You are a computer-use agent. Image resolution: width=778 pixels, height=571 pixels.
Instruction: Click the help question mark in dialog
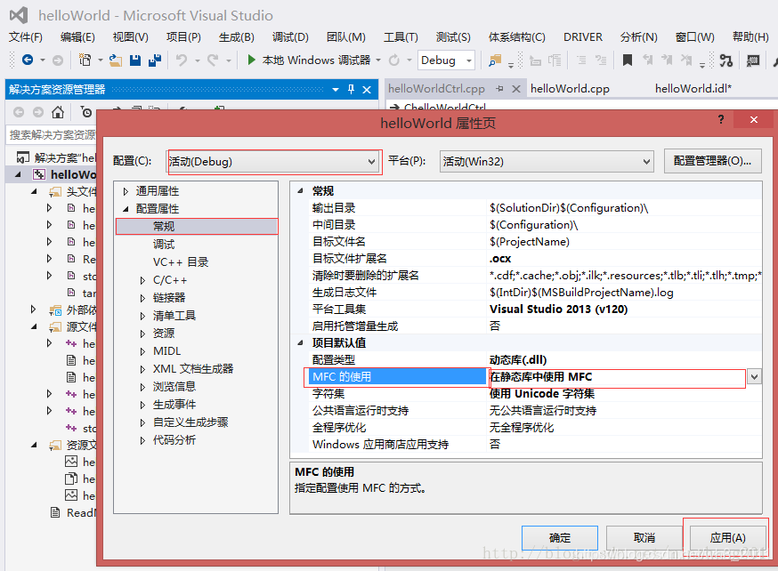721,119
